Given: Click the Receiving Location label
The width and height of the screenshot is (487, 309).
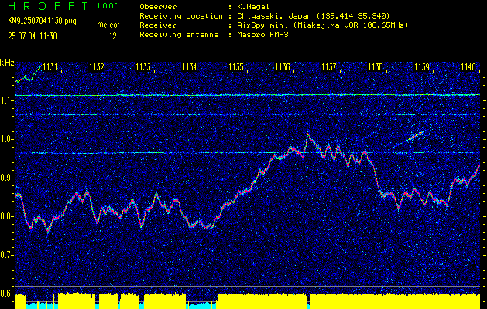Looking at the screenshot, I should pos(181,15).
